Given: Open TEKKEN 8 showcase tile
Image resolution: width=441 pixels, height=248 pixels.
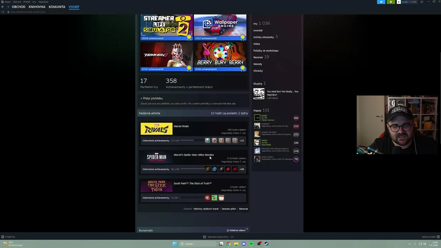Looking at the screenshot, I should coord(166,56).
